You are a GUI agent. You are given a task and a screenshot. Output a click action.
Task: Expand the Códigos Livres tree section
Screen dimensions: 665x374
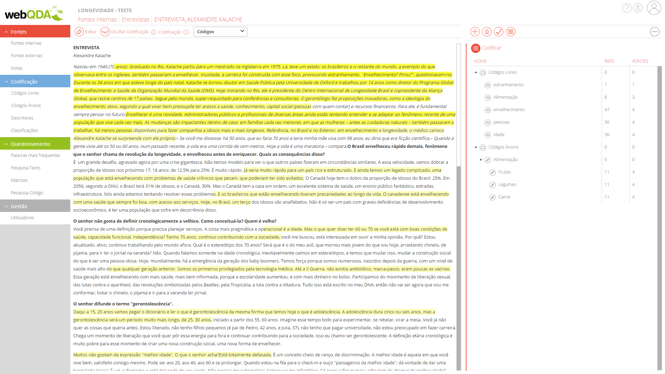(477, 72)
